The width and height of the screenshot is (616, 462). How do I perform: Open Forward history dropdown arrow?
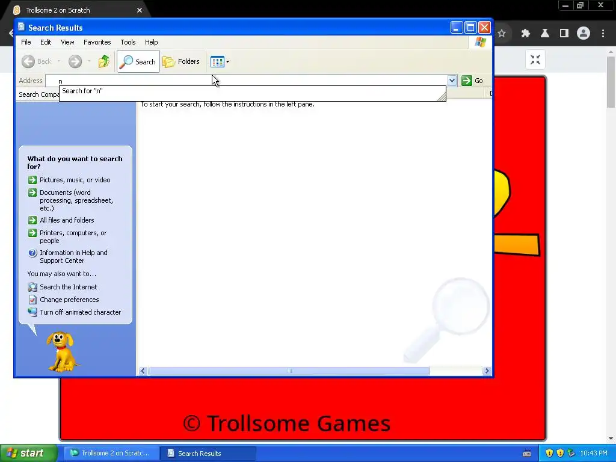[x=89, y=61]
